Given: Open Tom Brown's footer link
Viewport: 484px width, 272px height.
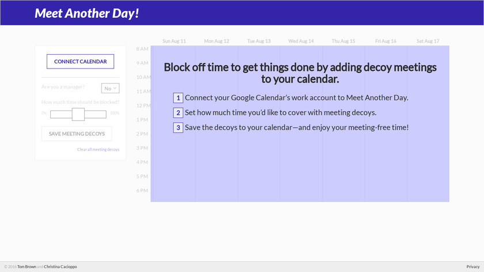Looking at the screenshot, I should 27,267.
